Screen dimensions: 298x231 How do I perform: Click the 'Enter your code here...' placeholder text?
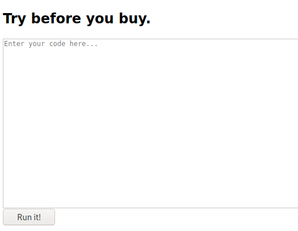tap(51, 44)
